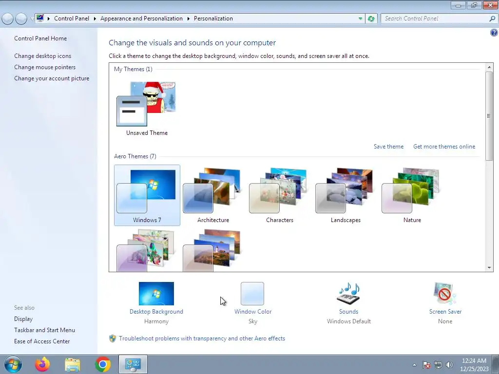Click Change mouse pointers
The height and width of the screenshot is (374, 499).
pyautogui.click(x=45, y=67)
